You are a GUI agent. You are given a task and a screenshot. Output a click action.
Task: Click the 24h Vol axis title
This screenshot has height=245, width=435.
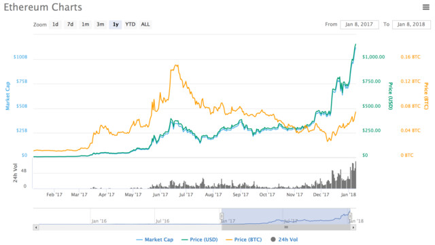pyautogui.click(x=15, y=173)
